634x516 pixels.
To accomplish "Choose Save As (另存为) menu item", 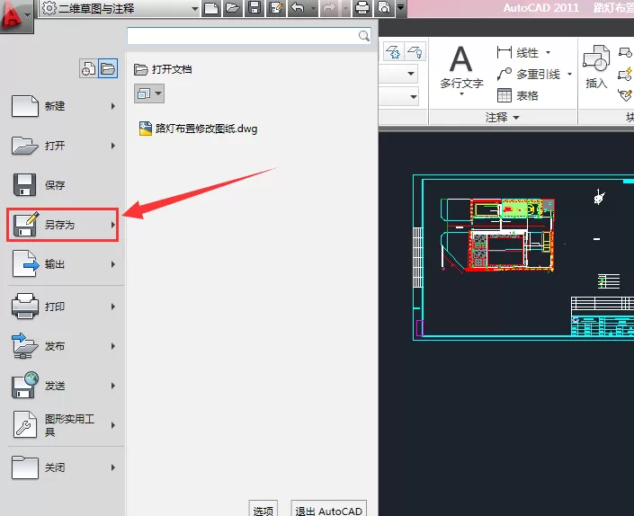I will coord(63,225).
